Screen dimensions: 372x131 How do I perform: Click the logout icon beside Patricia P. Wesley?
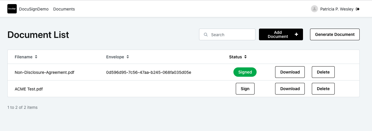coord(358,9)
